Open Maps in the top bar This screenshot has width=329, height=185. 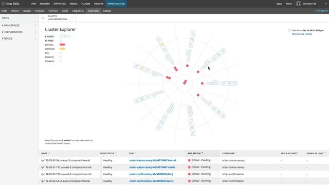[279, 4]
